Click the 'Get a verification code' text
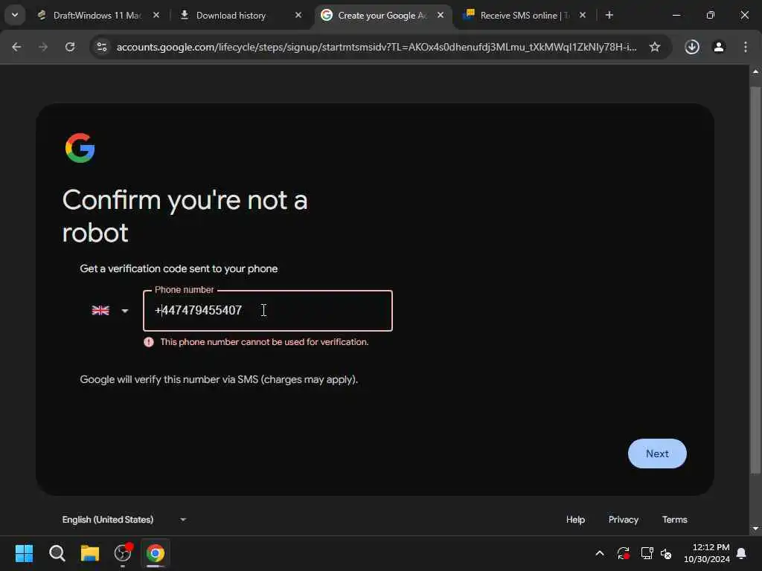The image size is (762, 571). (179, 269)
